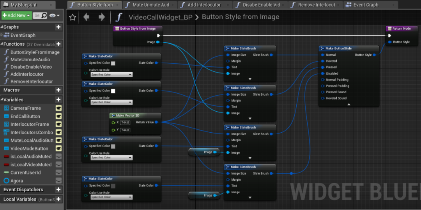Open the Add New dropdown
The height and width of the screenshot is (210, 421).
17,15
